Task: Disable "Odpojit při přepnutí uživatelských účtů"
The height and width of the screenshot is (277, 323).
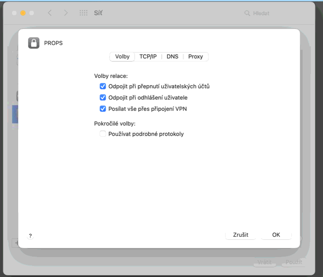Action: click(x=103, y=86)
